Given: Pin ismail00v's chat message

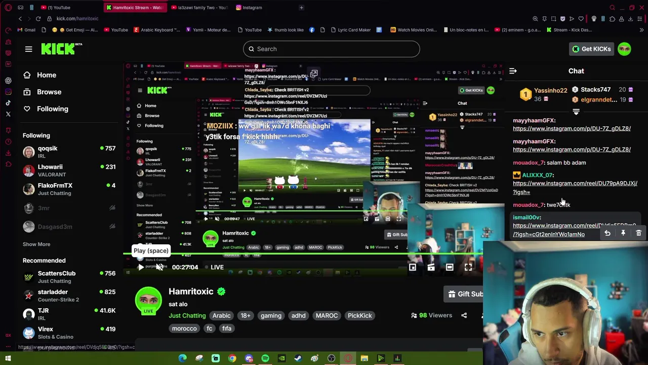Looking at the screenshot, I should click(x=623, y=233).
